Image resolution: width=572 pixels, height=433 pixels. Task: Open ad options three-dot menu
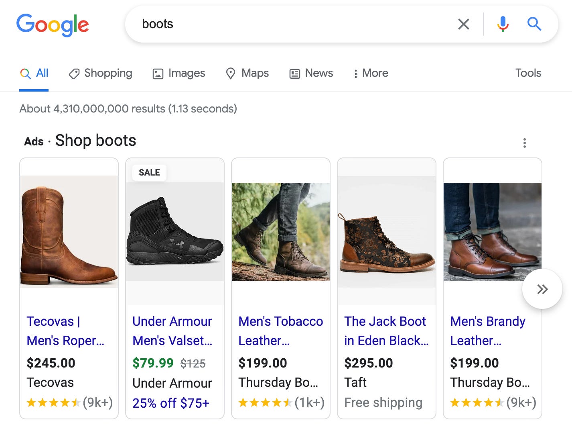click(x=524, y=143)
